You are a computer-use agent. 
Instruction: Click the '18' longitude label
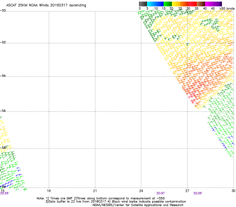(49, 191)
